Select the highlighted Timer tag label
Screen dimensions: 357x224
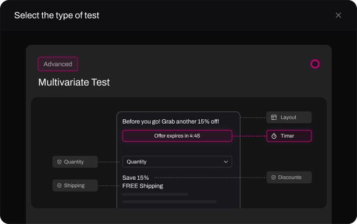pyautogui.click(x=287, y=136)
